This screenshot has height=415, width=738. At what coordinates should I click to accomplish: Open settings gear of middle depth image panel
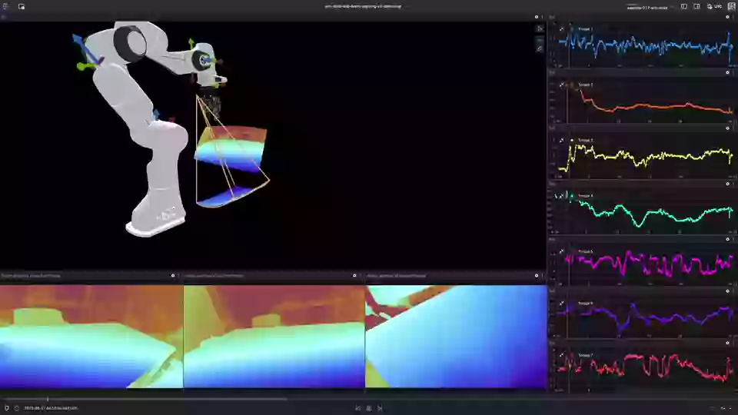click(354, 275)
